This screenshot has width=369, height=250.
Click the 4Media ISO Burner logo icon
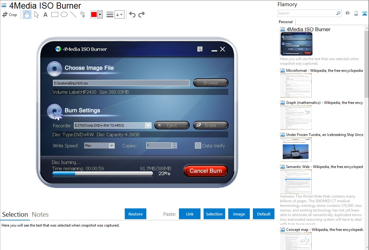(58, 49)
